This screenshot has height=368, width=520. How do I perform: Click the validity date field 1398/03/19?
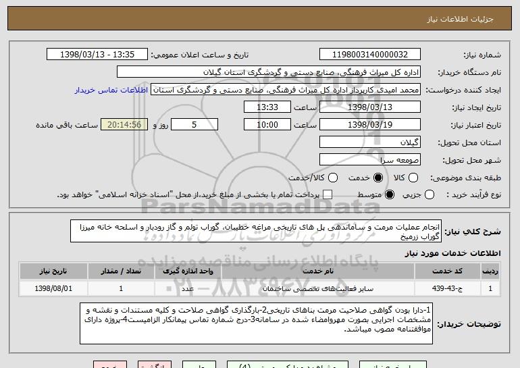click(370, 125)
